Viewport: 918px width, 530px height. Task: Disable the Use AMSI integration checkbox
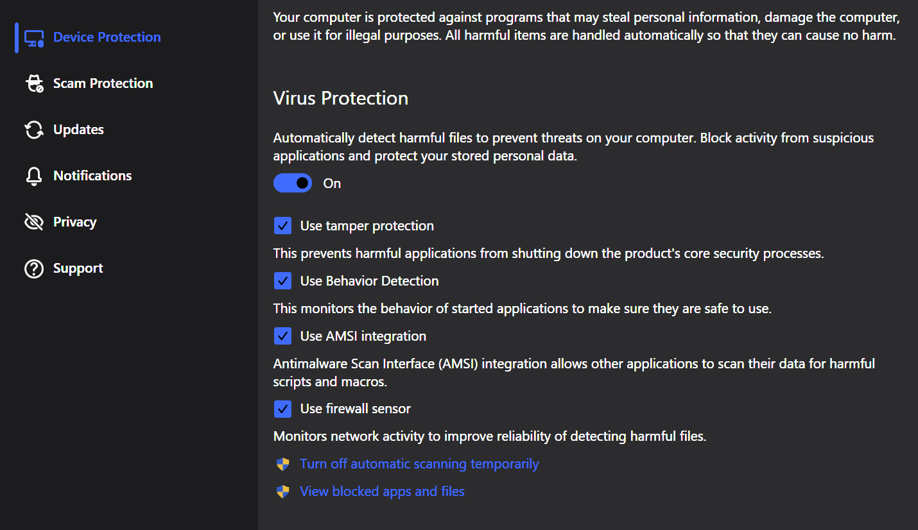click(x=282, y=336)
